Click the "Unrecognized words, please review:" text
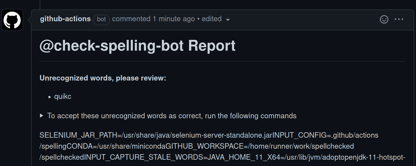Image resolution: width=416 pixels, height=166 pixels. [103, 78]
